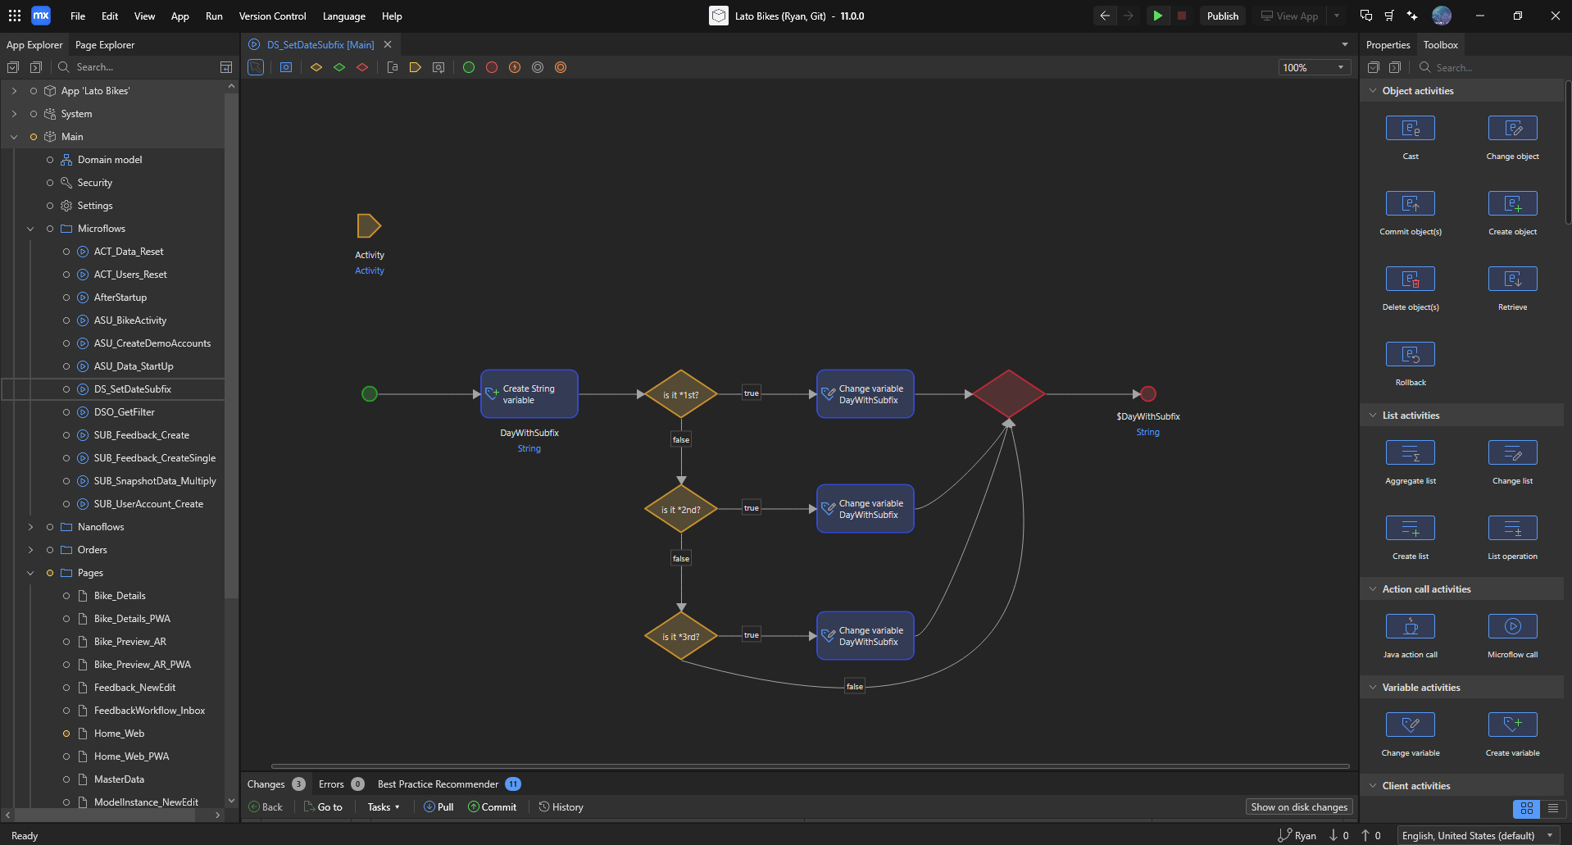Collapse the Microflows folder in App Explorer
The height and width of the screenshot is (845, 1572).
pyautogui.click(x=30, y=229)
